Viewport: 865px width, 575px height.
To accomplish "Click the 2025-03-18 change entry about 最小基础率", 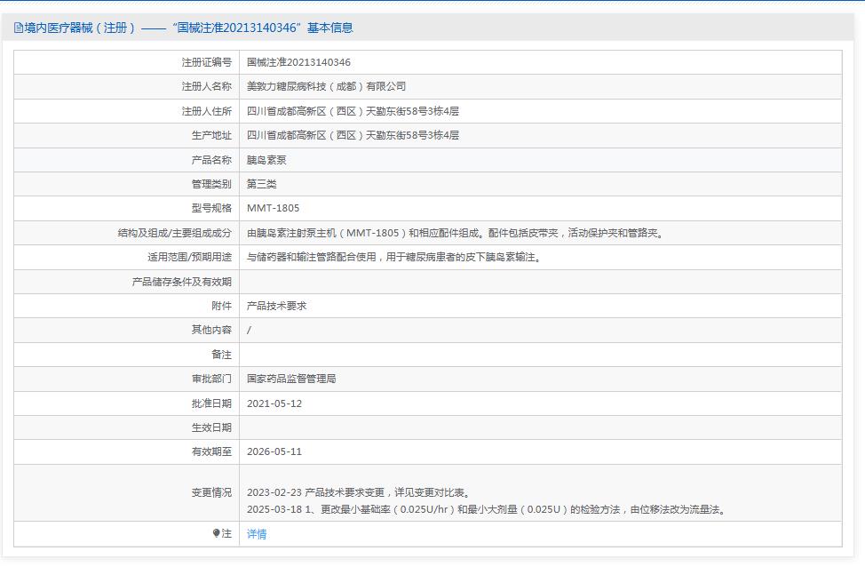I will tap(487, 509).
